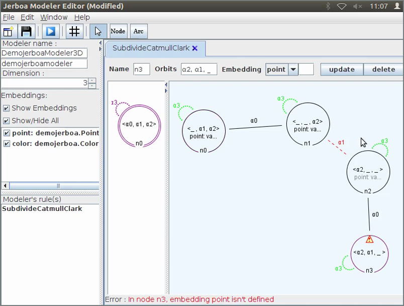
Task: Collapse the left rule pane with splitter arrow
Action: click(166, 85)
